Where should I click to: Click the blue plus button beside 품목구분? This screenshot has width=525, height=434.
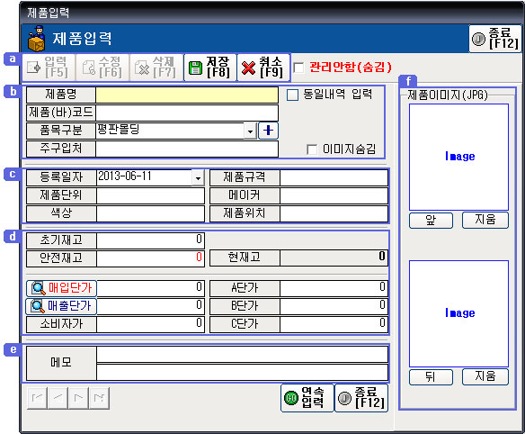pyautogui.click(x=268, y=131)
